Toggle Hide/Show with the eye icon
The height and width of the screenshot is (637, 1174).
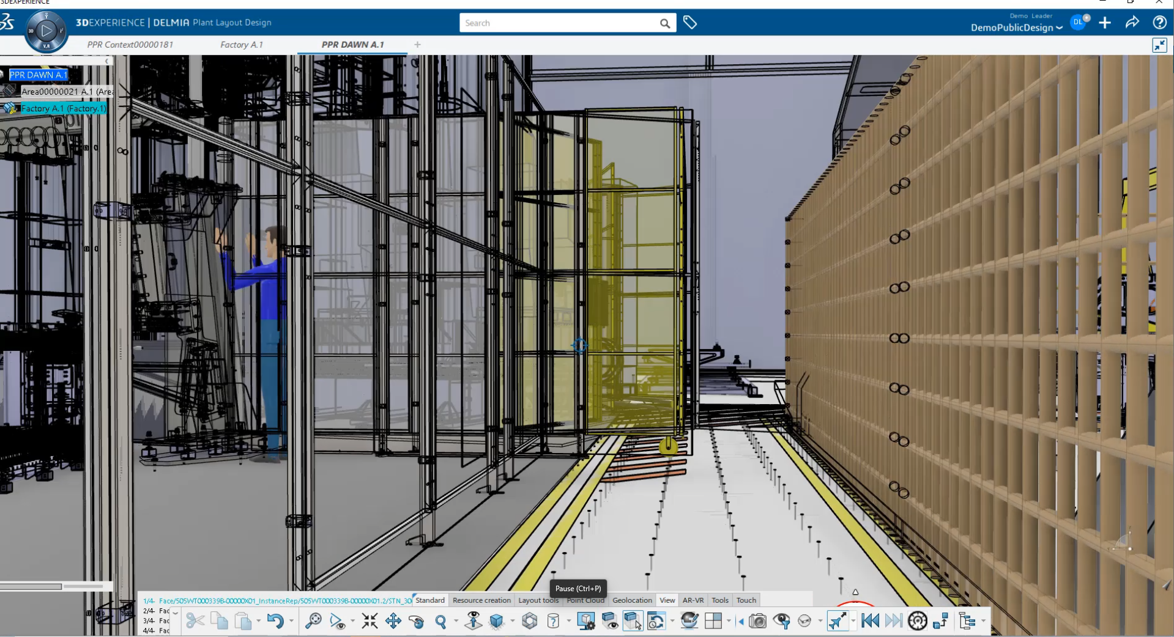610,620
